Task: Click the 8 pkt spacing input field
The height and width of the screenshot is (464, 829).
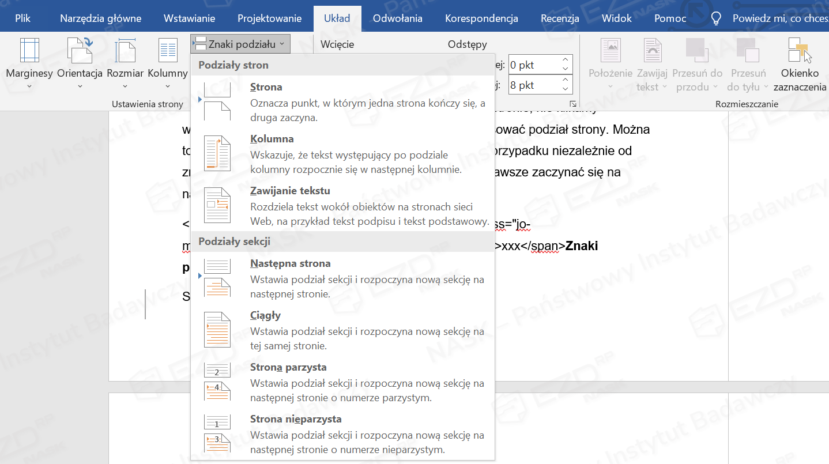Action: [533, 85]
